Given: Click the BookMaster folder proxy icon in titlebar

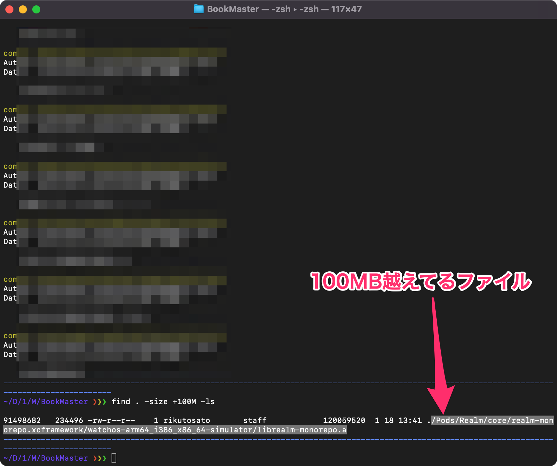Looking at the screenshot, I should click(200, 9).
